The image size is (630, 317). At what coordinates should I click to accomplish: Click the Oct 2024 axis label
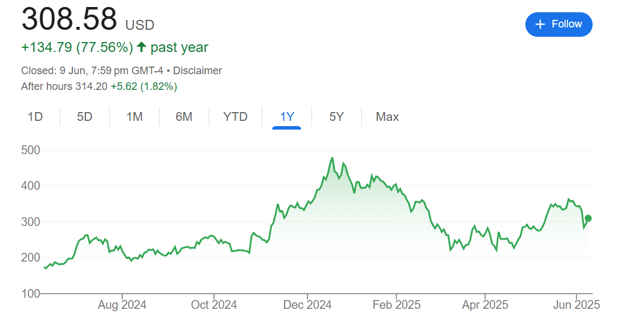[x=214, y=305]
